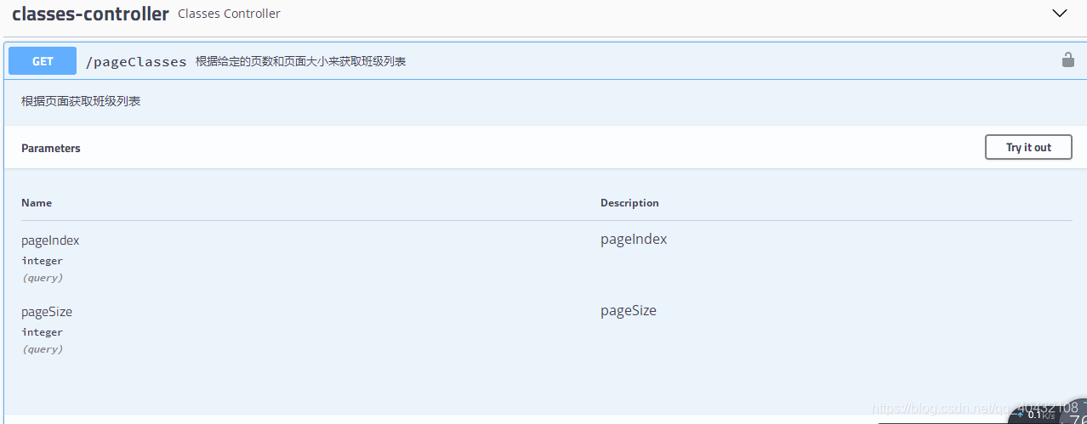This screenshot has width=1087, height=424.
Task: Click the authorization lock icon on /pageClasses
Action: [x=1067, y=59]
